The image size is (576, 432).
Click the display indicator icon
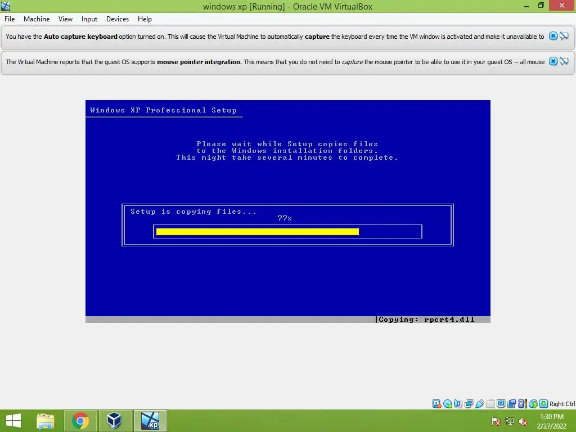pyautogui.click(x=501, y=404)
